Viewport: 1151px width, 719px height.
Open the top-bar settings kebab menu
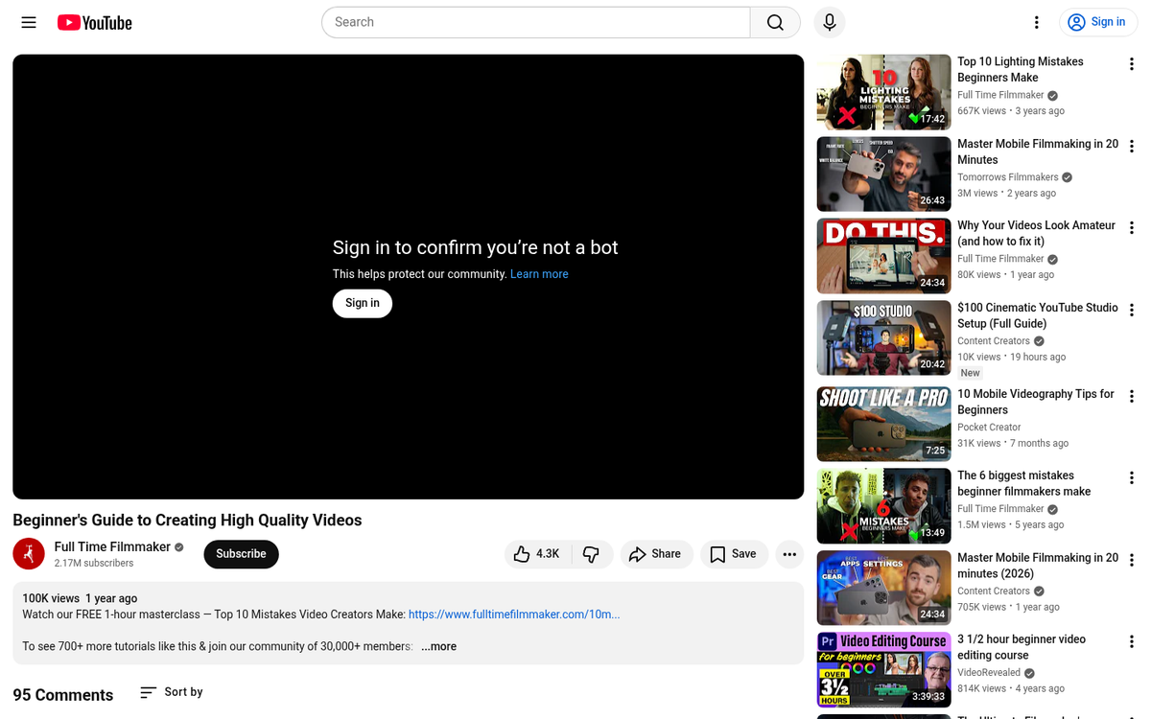[x=1036, y=22]
